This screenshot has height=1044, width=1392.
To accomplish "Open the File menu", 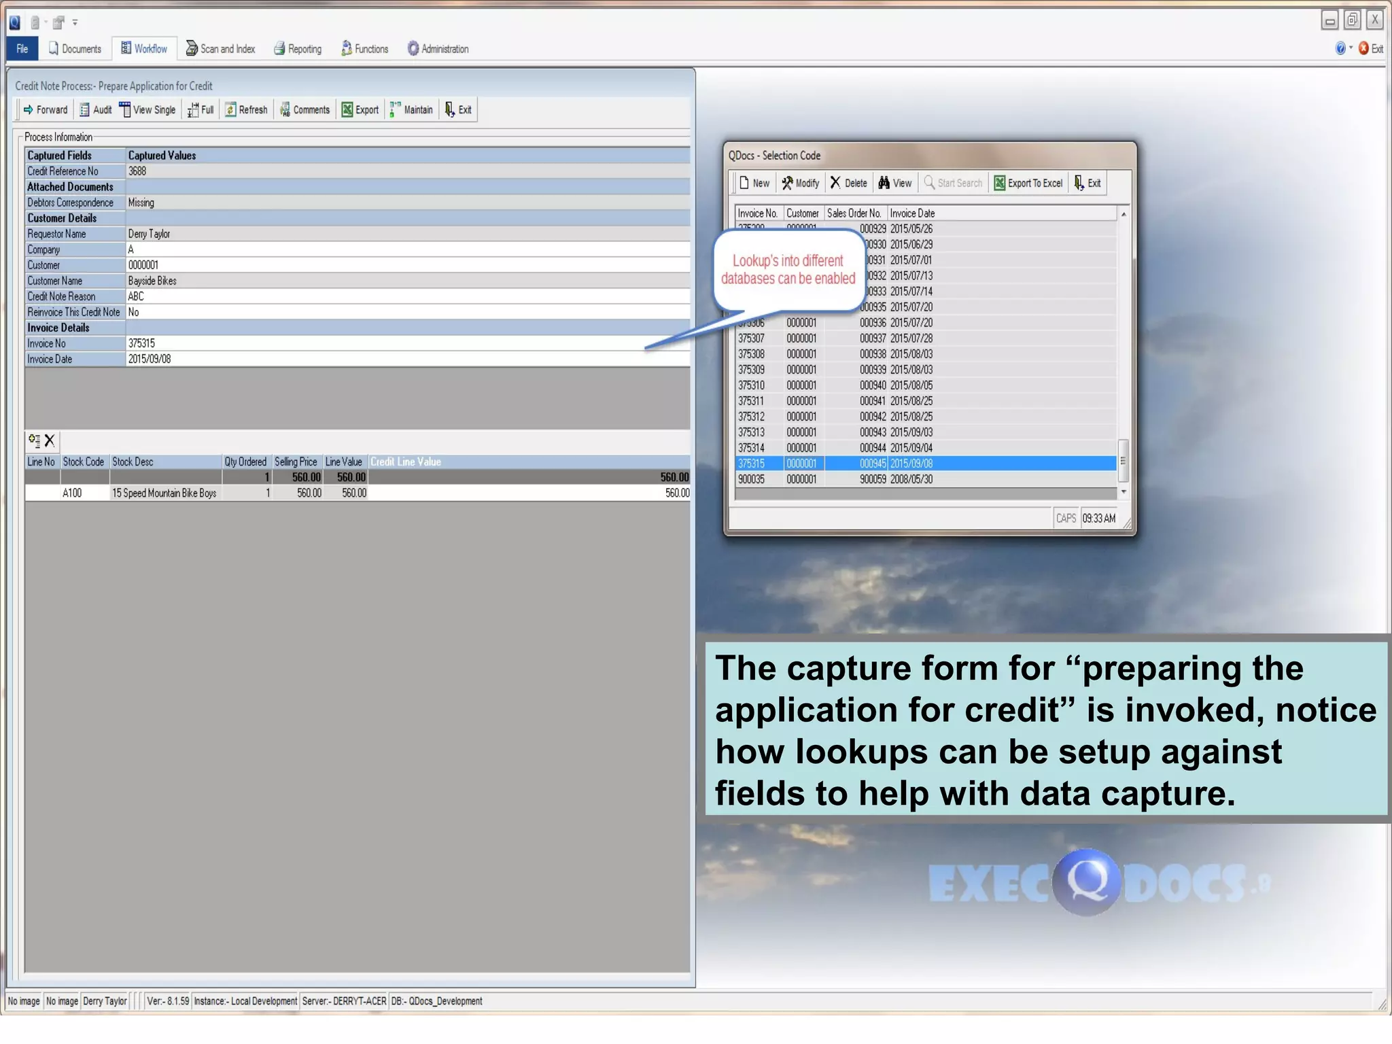I will click(22, 49).
